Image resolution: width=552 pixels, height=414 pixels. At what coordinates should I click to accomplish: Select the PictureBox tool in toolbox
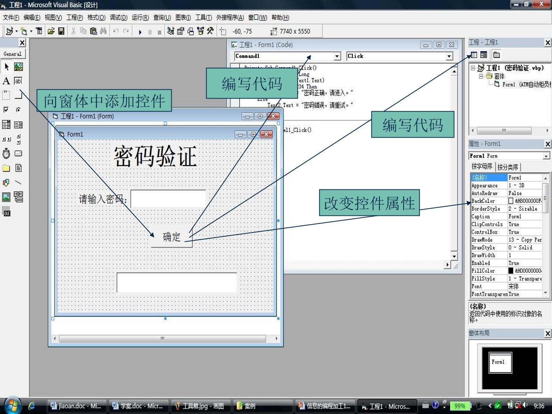click(18, 67)
